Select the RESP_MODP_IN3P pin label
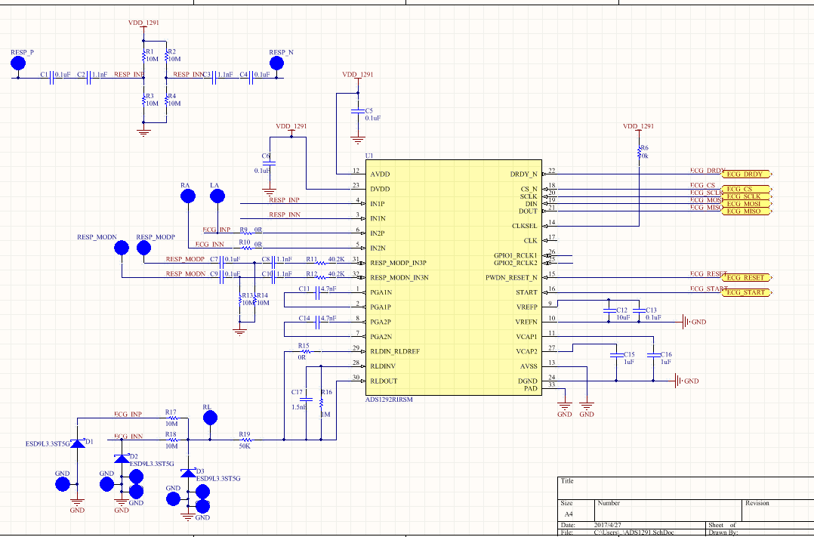The height and width of the screenshot is (537, 814). (x=398, y=263)
